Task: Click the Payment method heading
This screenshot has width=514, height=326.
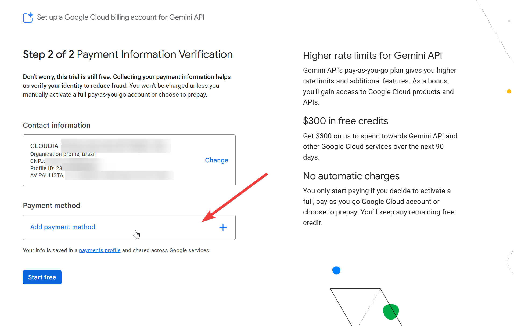Action: tap(52, 206)
